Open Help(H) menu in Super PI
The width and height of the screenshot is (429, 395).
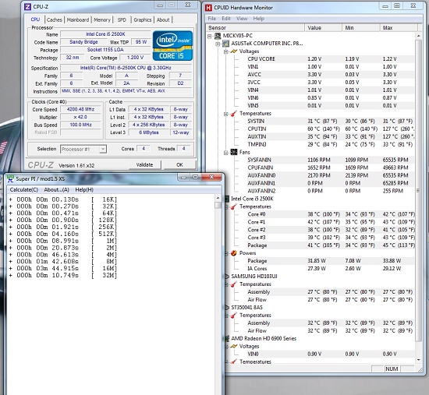[x=84, y=190]
